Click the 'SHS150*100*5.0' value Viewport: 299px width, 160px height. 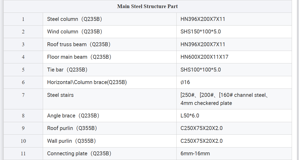point(201,32)
